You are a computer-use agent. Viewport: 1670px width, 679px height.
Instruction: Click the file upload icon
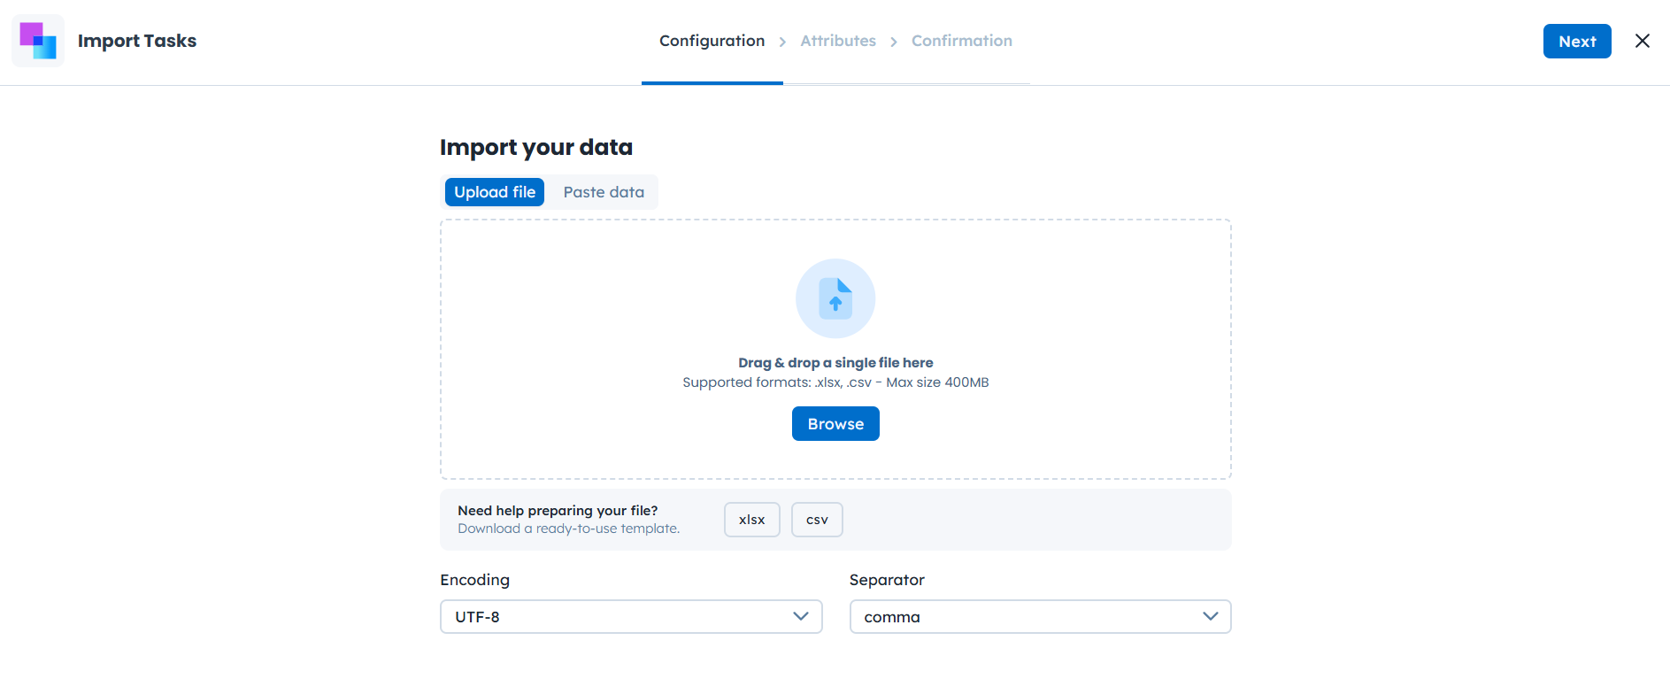point(835,298)
